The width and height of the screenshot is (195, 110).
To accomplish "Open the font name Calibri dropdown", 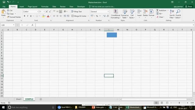I will tap(38, 12).
